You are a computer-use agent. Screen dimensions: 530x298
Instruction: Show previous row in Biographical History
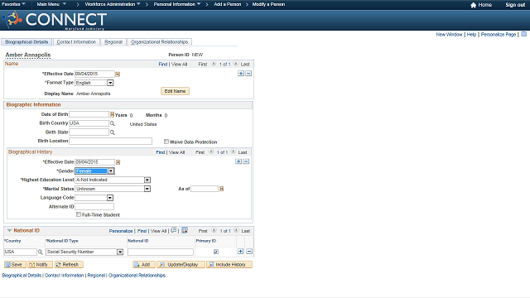click(x=211, y=151)
